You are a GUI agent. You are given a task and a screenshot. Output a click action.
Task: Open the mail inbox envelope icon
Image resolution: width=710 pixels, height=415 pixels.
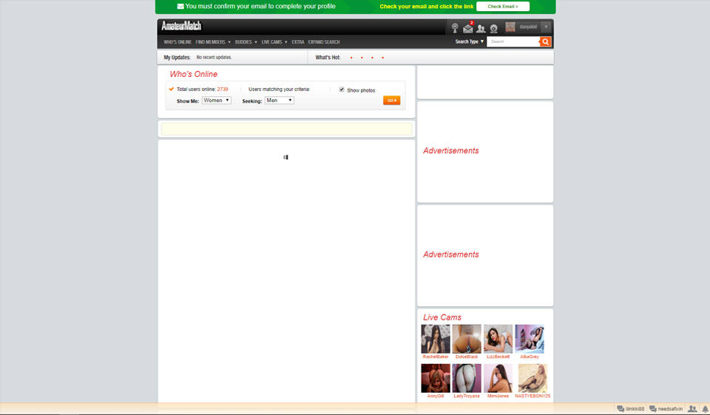pyautogui.click(x=467, y=28)
